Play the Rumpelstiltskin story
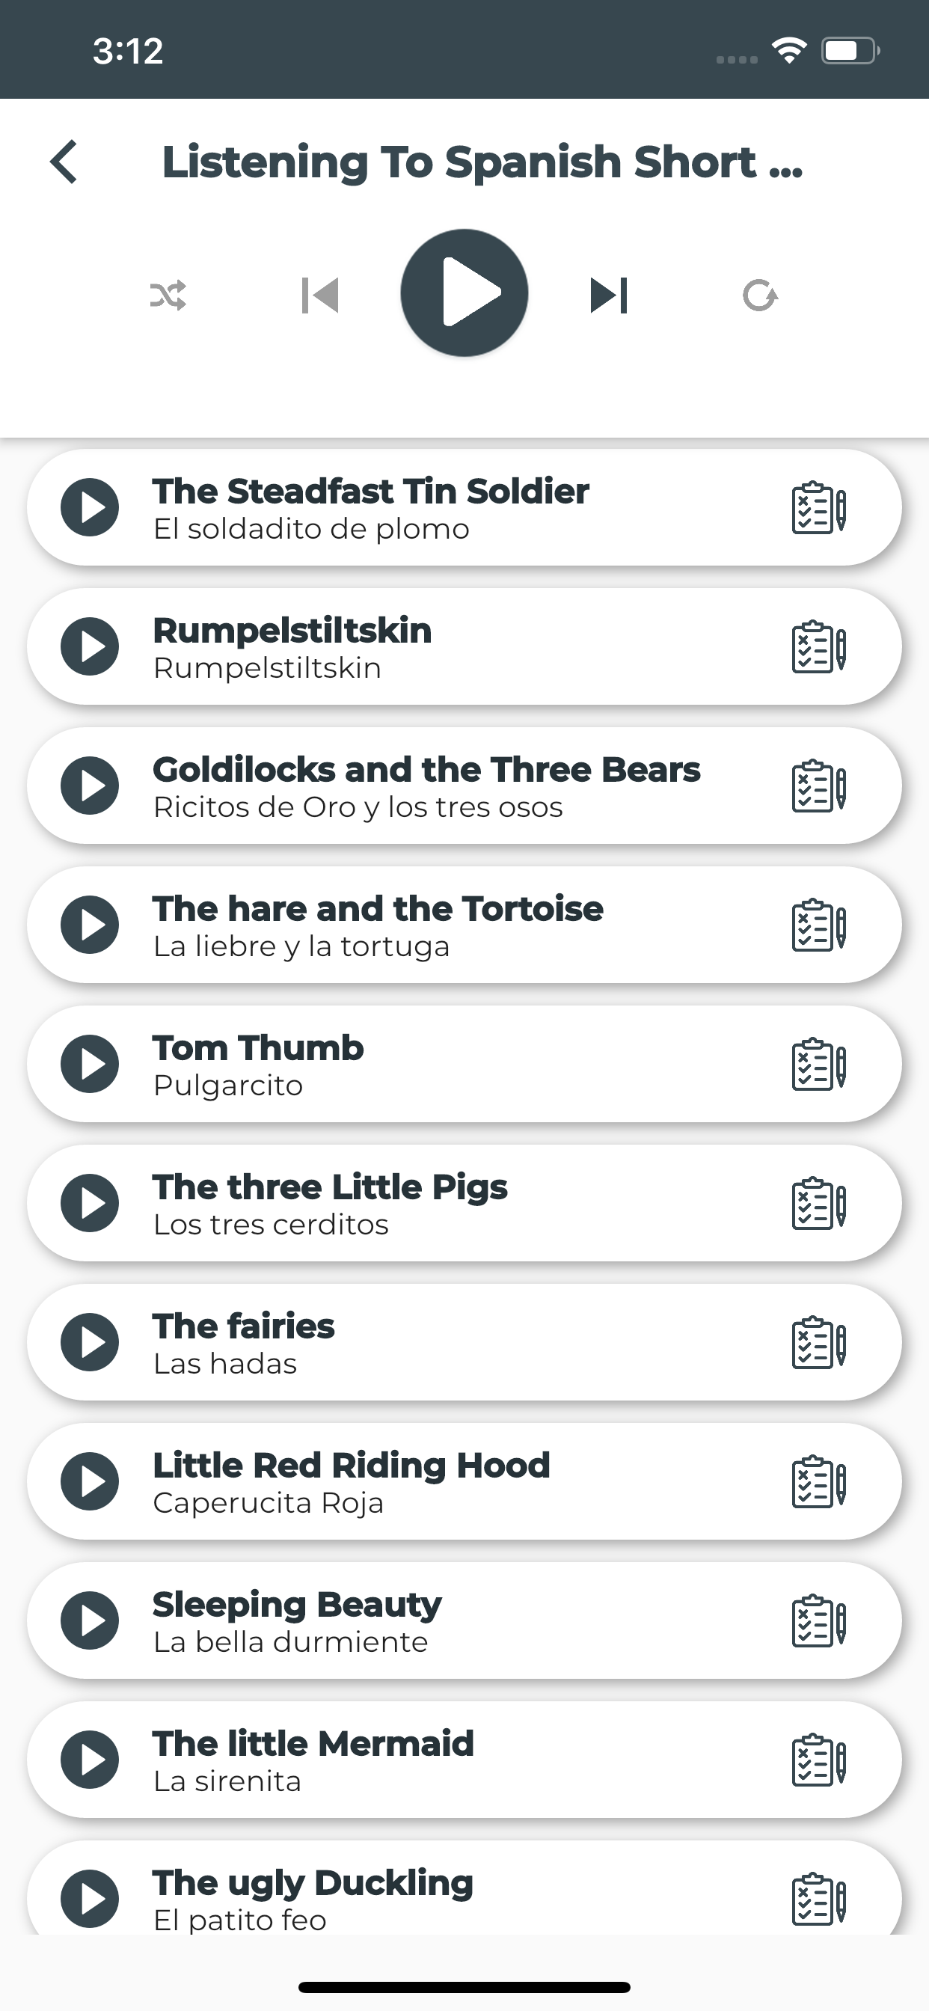 [90, 646]
